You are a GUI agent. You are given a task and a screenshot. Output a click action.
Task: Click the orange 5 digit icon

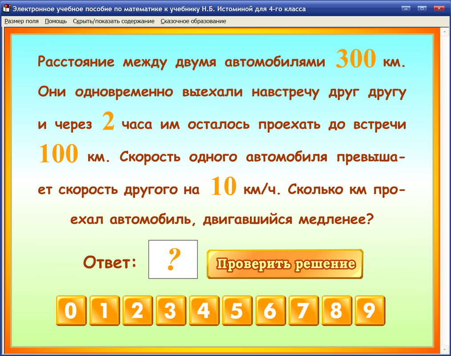click(x=238, y=311)
